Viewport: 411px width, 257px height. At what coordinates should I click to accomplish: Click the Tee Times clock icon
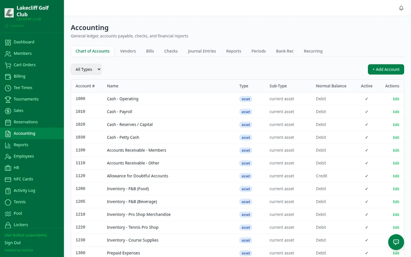[8, 88]
